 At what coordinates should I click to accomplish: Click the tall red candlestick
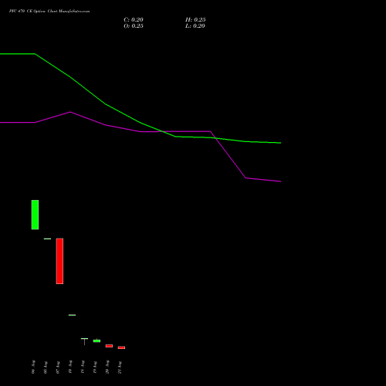(59, 261)
